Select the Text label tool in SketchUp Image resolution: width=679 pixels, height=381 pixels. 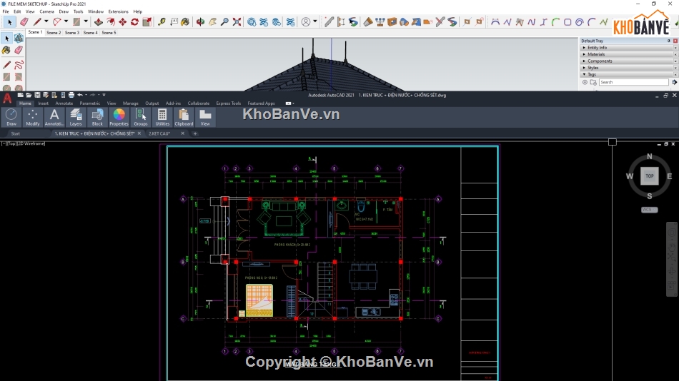174,21
